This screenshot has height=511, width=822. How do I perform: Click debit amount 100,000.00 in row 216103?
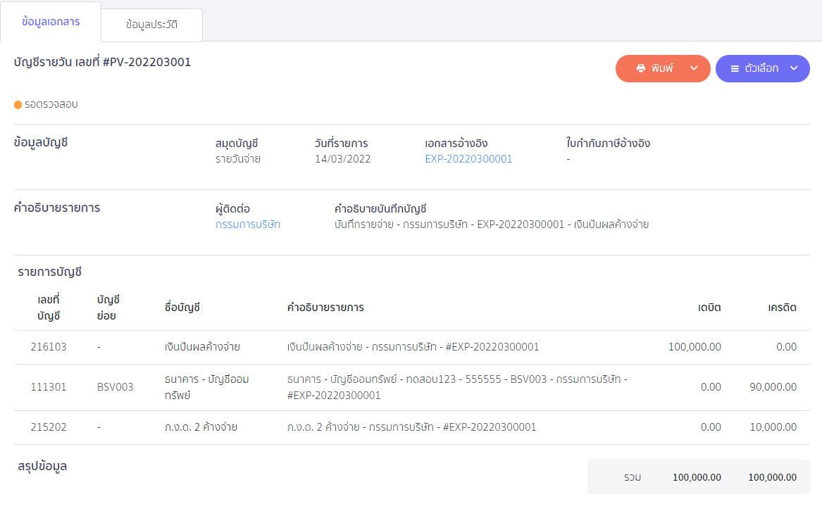(695, 347)
